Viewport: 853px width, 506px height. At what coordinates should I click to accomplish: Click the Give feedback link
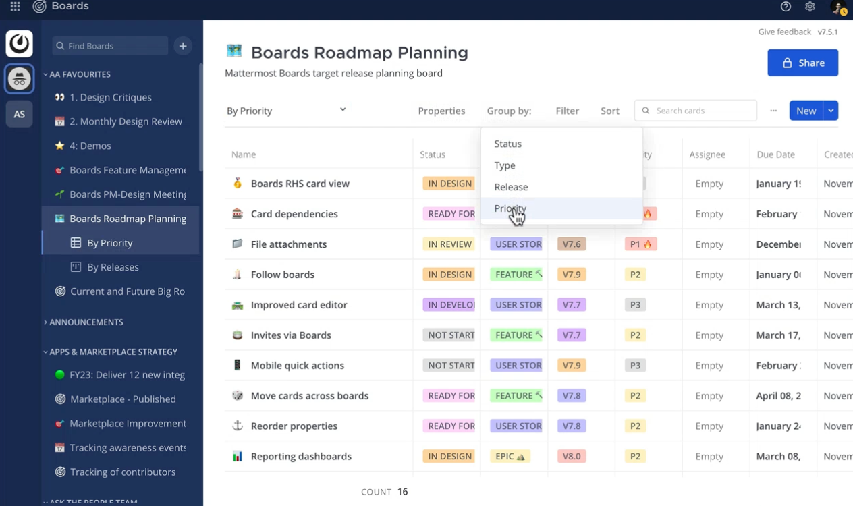pos(785,32)
